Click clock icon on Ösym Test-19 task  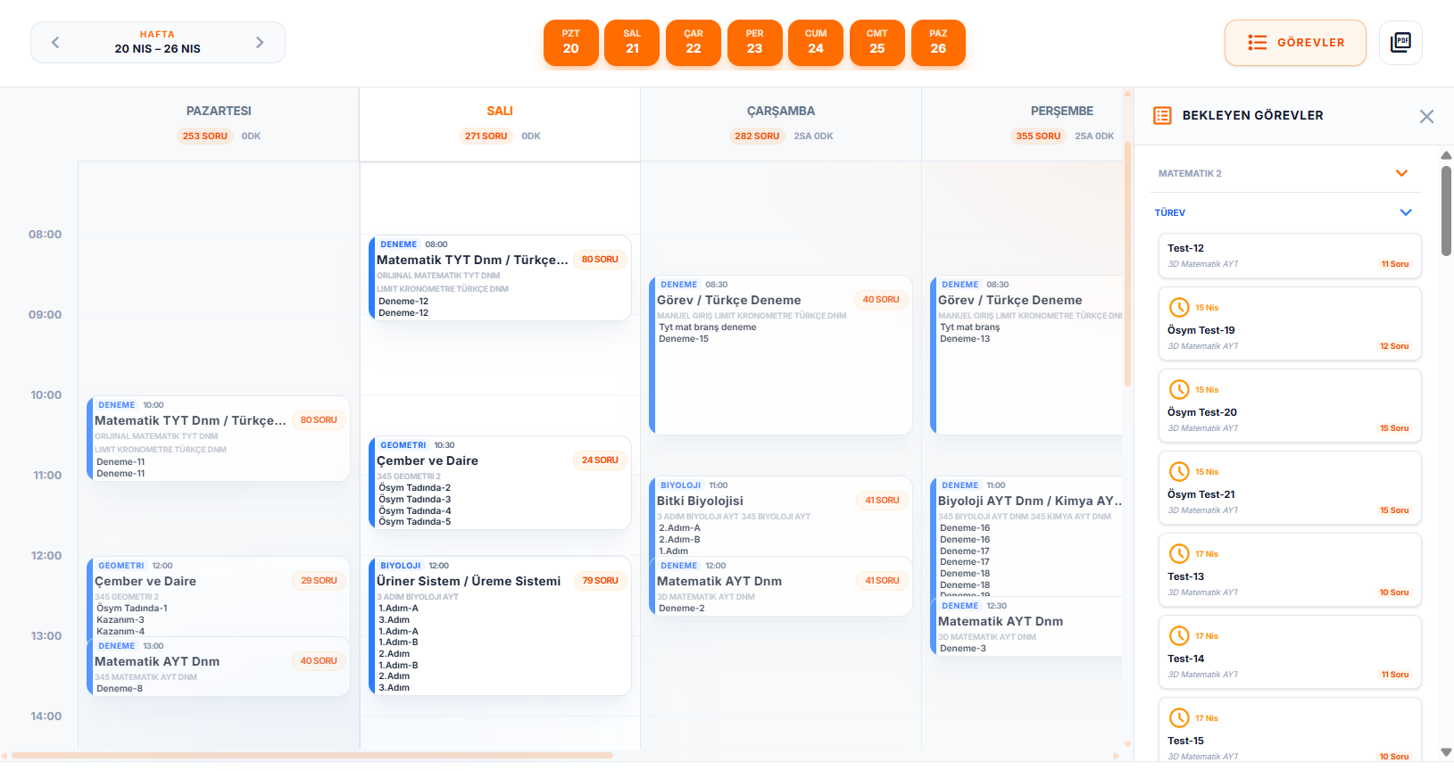click(1179, 308)
